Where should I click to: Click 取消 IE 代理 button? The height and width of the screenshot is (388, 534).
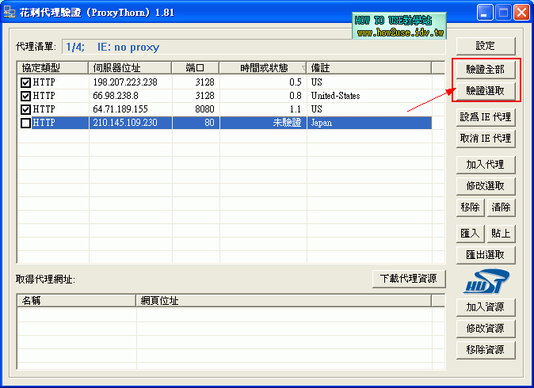click(x=486, y=139)
